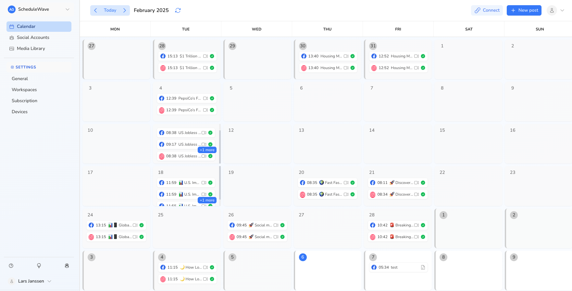Click Facebook icon on 12:39 PepsiCo post
Screen dimensions: 572x291
162,99
